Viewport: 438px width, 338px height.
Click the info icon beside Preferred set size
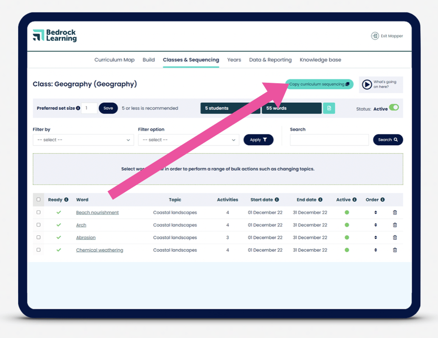(79, 108)
